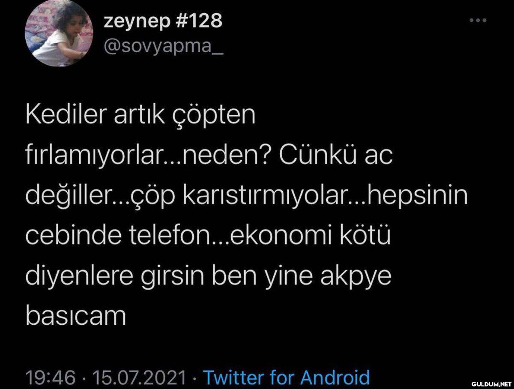Click the word "hepsinin" in the tweet
Screen dimensions: 514x389
tap(417, 196)
